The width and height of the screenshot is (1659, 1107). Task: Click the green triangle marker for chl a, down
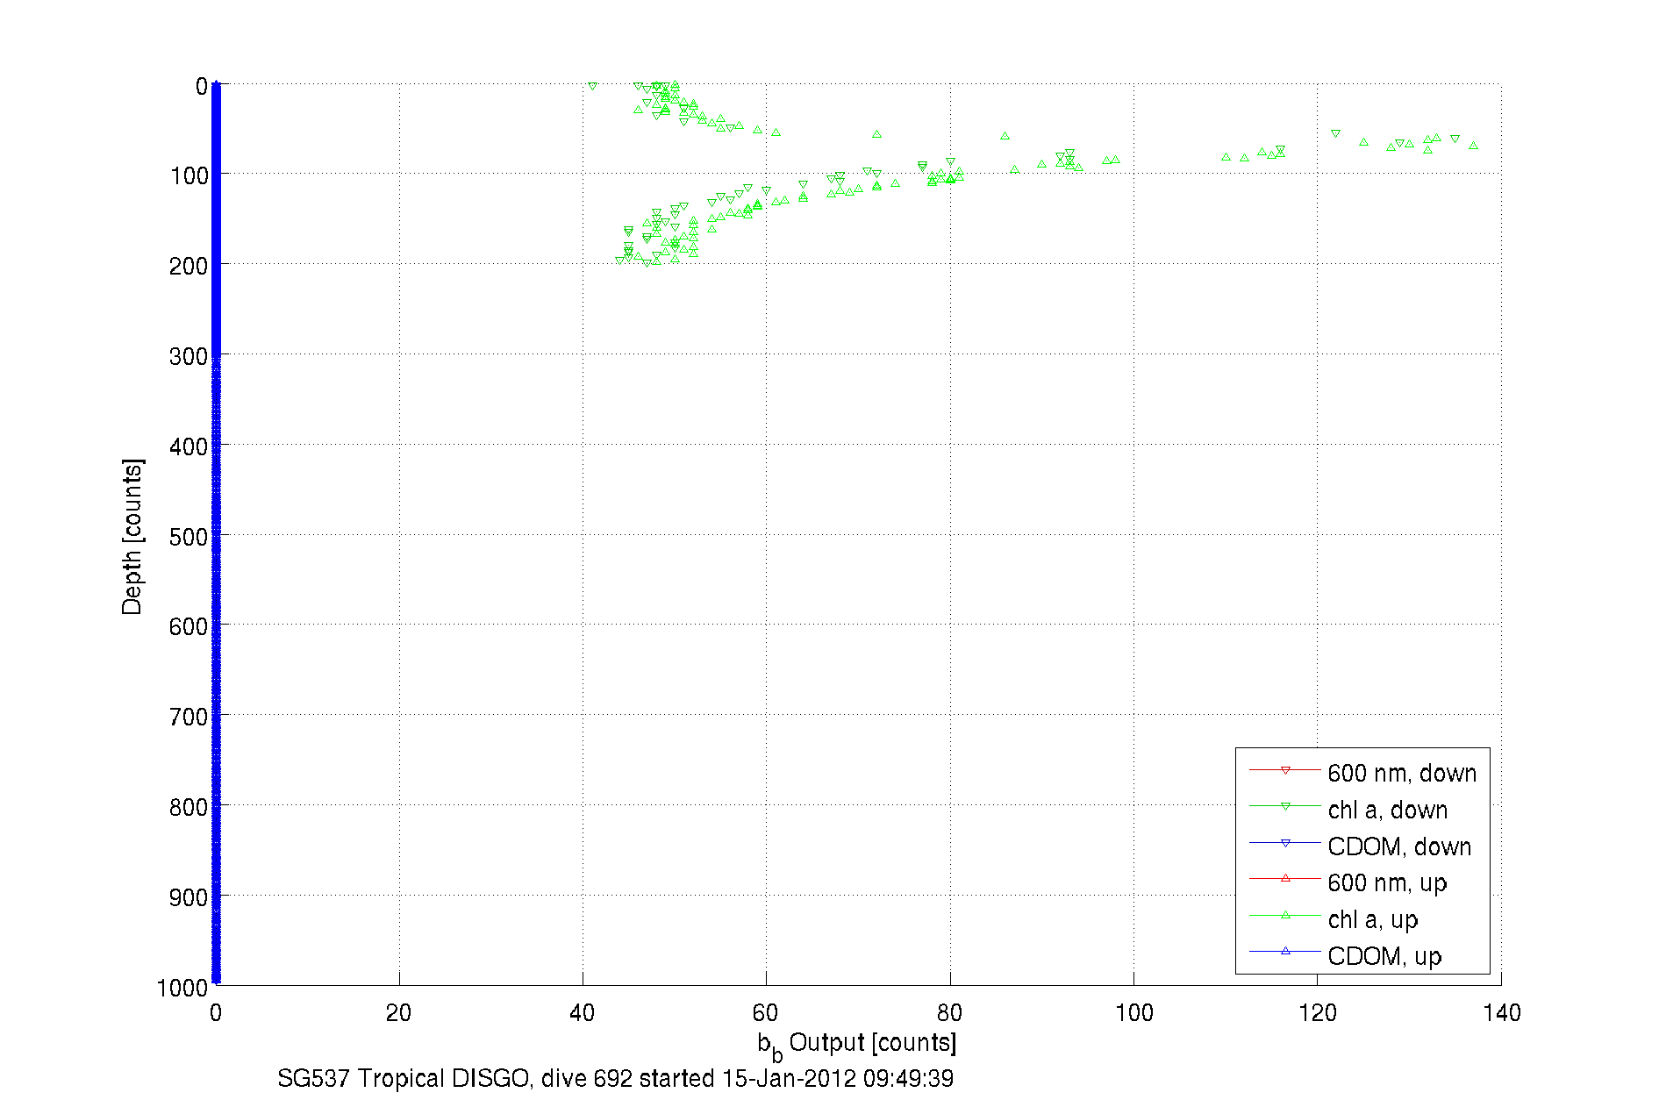1285,806
